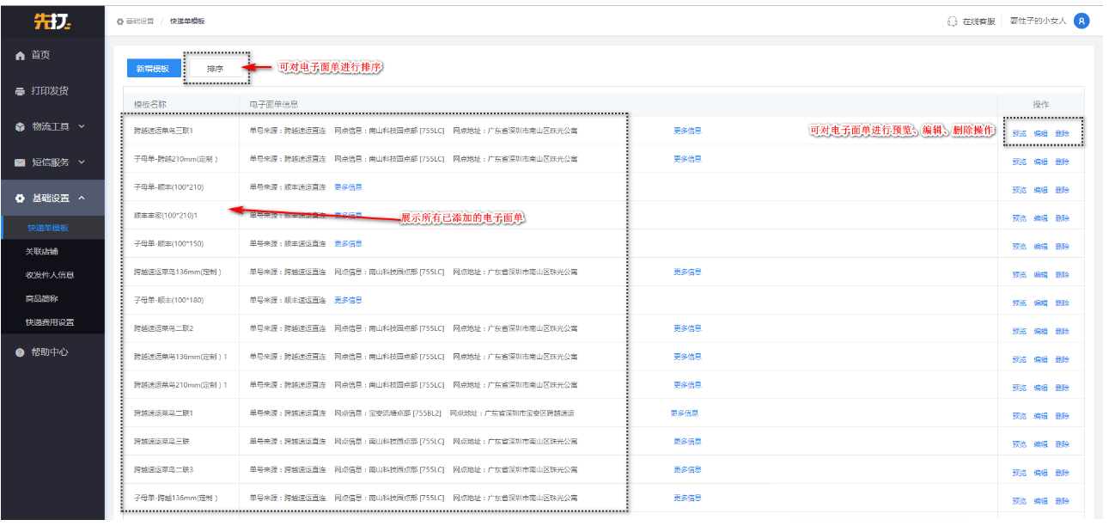Image resolution: width=1115 pixels, height=532 pixels.
Task: Open the blue user avatar icon
Action: pos(1081,21)
